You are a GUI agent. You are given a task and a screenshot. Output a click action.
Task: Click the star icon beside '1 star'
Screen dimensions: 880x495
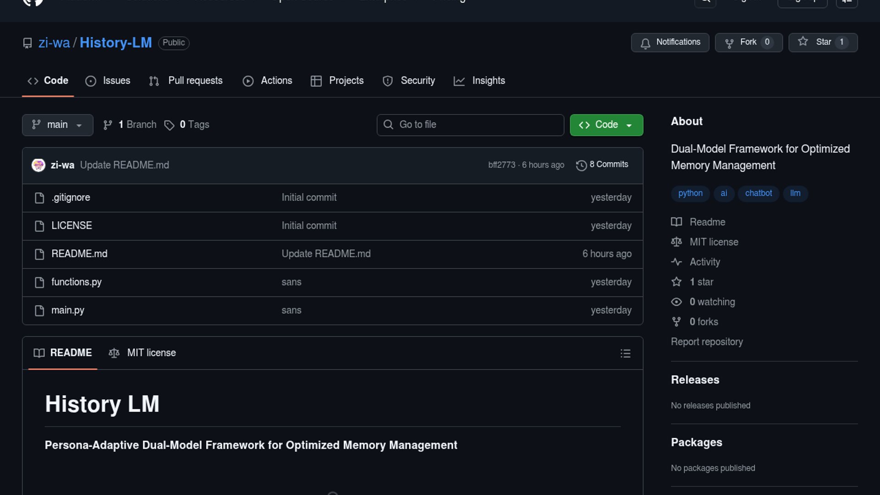click(676, 282)
